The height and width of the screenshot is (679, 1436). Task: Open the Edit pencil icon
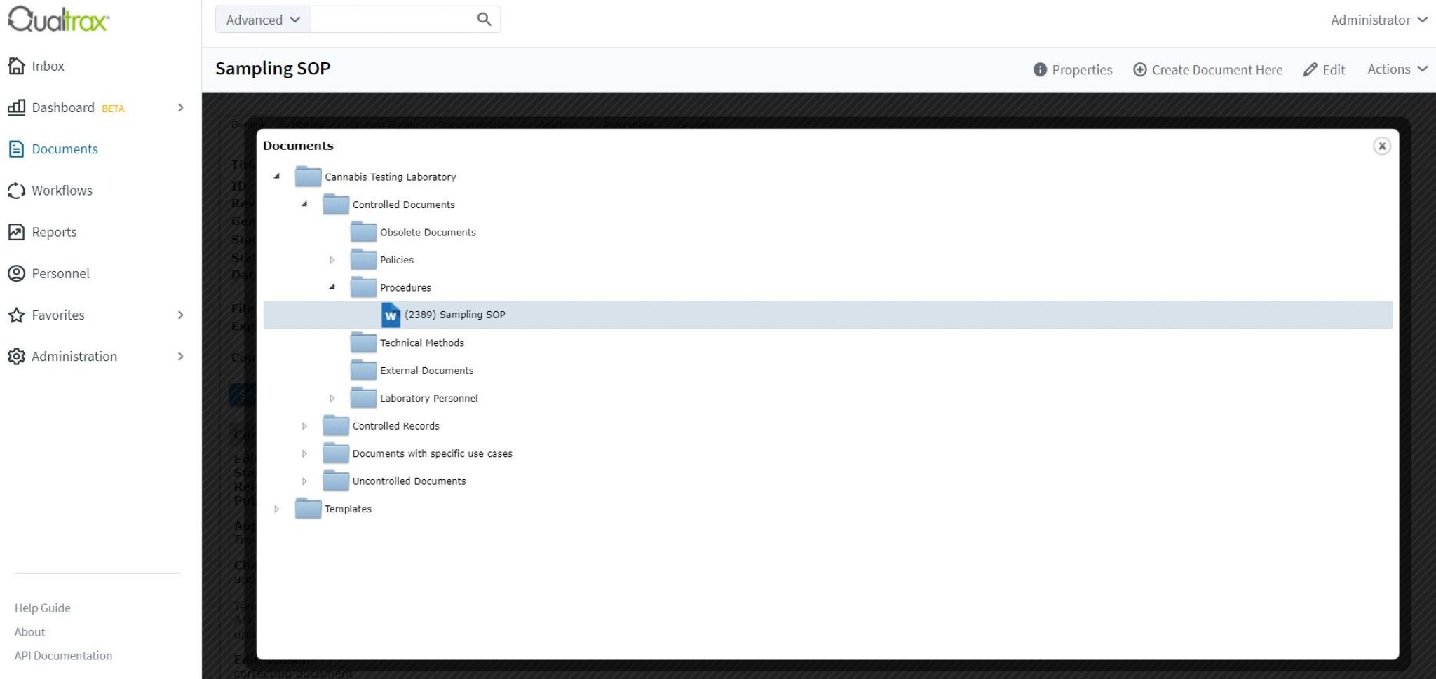click(x=1309, y=69)
